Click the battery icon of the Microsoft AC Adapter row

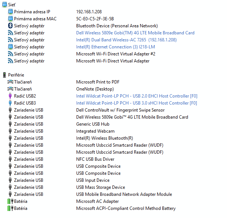click(10, 201)
